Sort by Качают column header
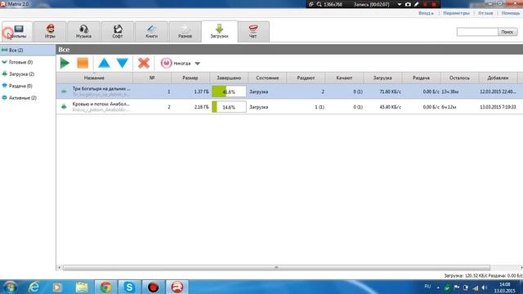Viewport: 523px width, 294px height. [x=344, y=78]
